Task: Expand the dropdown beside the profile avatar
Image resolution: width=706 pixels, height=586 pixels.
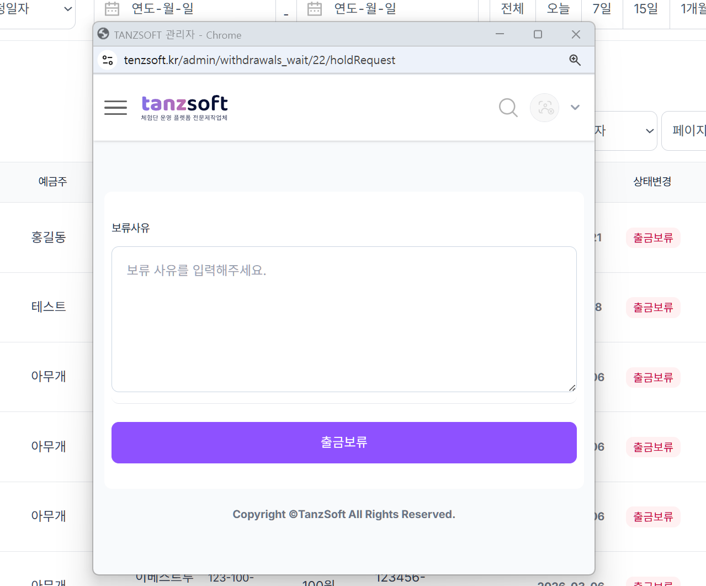Action: pyautogui.click(x=575, y=108)
